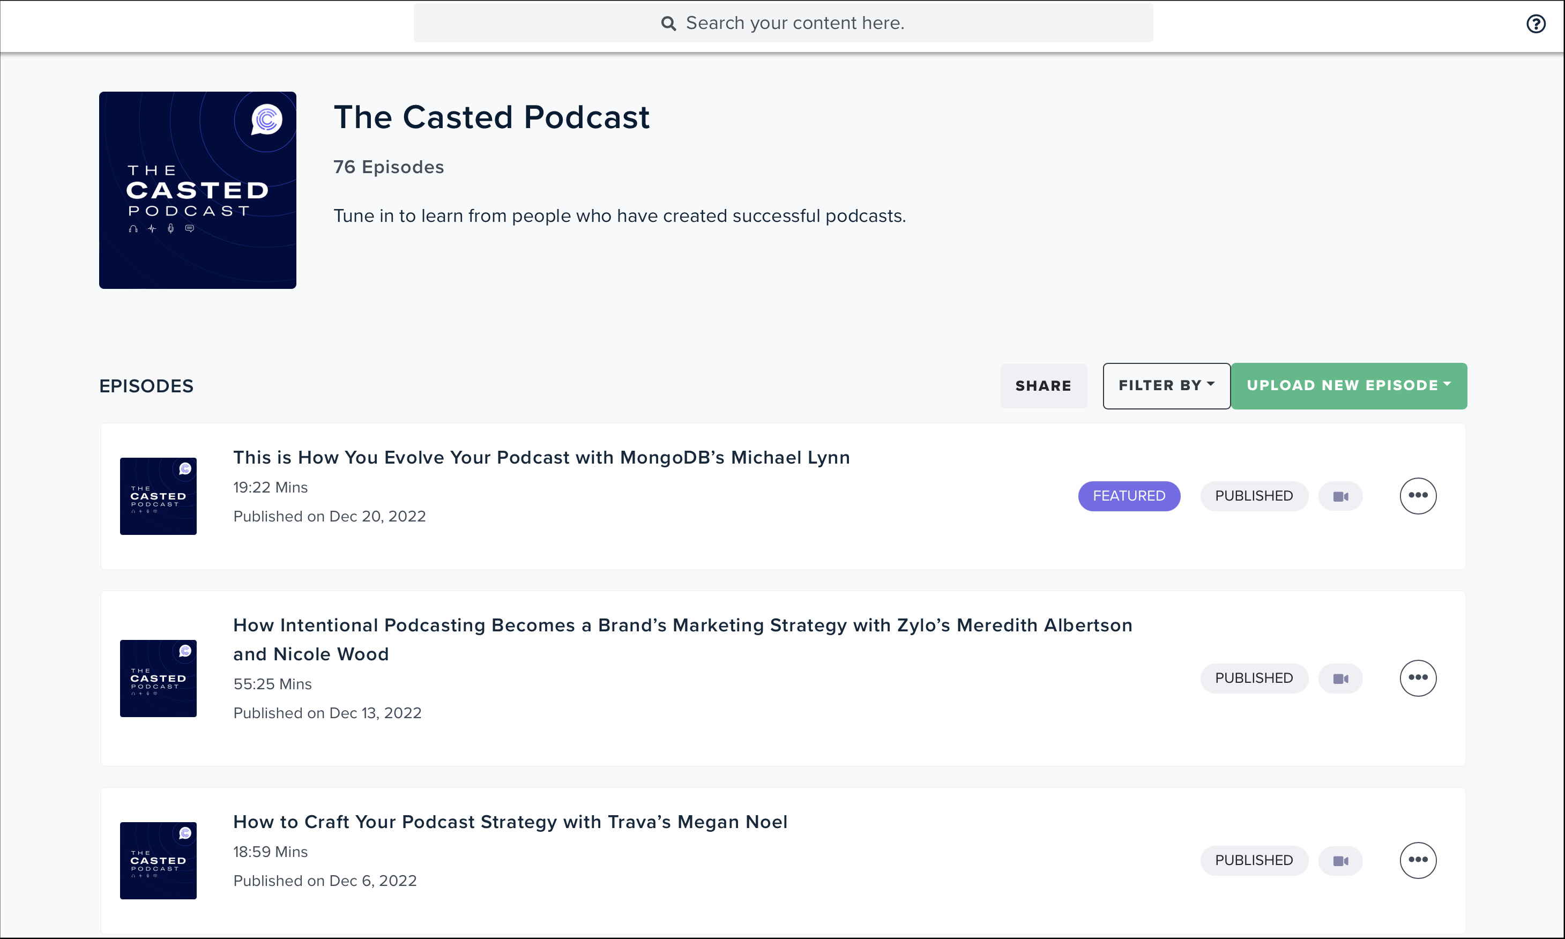Open the MongoDB Michael Lynn episode title
This screenshot has width=1565, height=939.
click(x=541, y=458)
